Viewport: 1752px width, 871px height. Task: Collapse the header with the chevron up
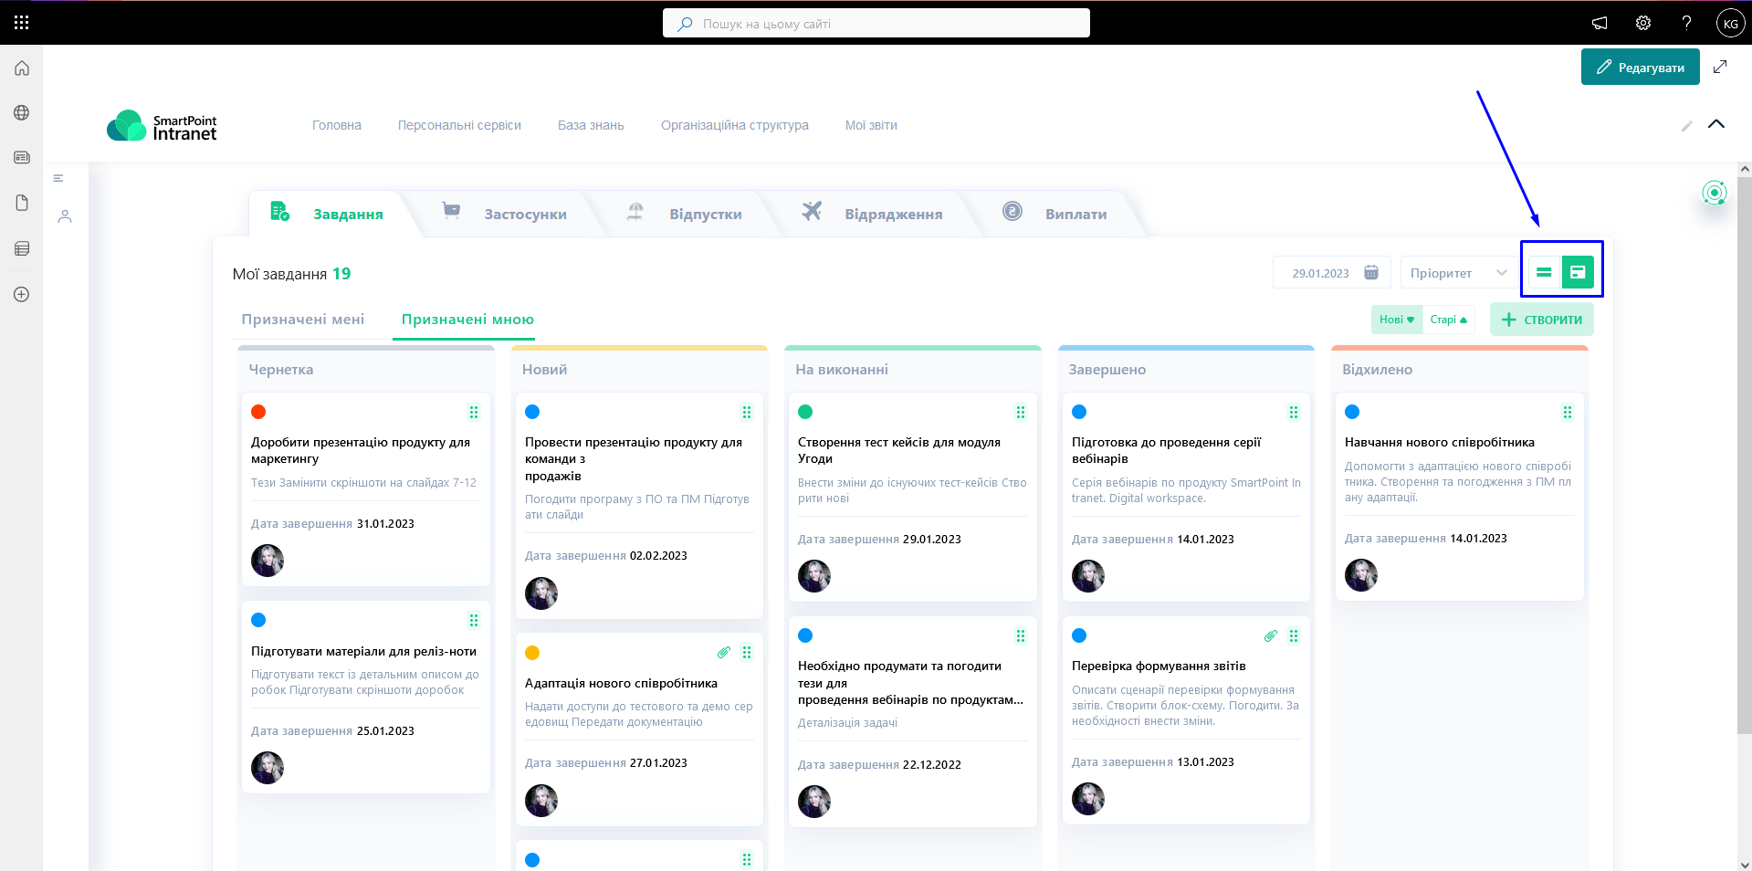point(1715,124)
